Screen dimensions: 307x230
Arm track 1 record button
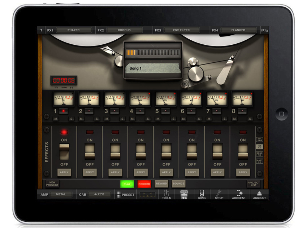pos(64,111)
